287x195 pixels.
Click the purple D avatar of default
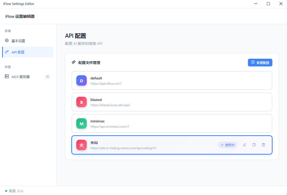pos(81,80)
